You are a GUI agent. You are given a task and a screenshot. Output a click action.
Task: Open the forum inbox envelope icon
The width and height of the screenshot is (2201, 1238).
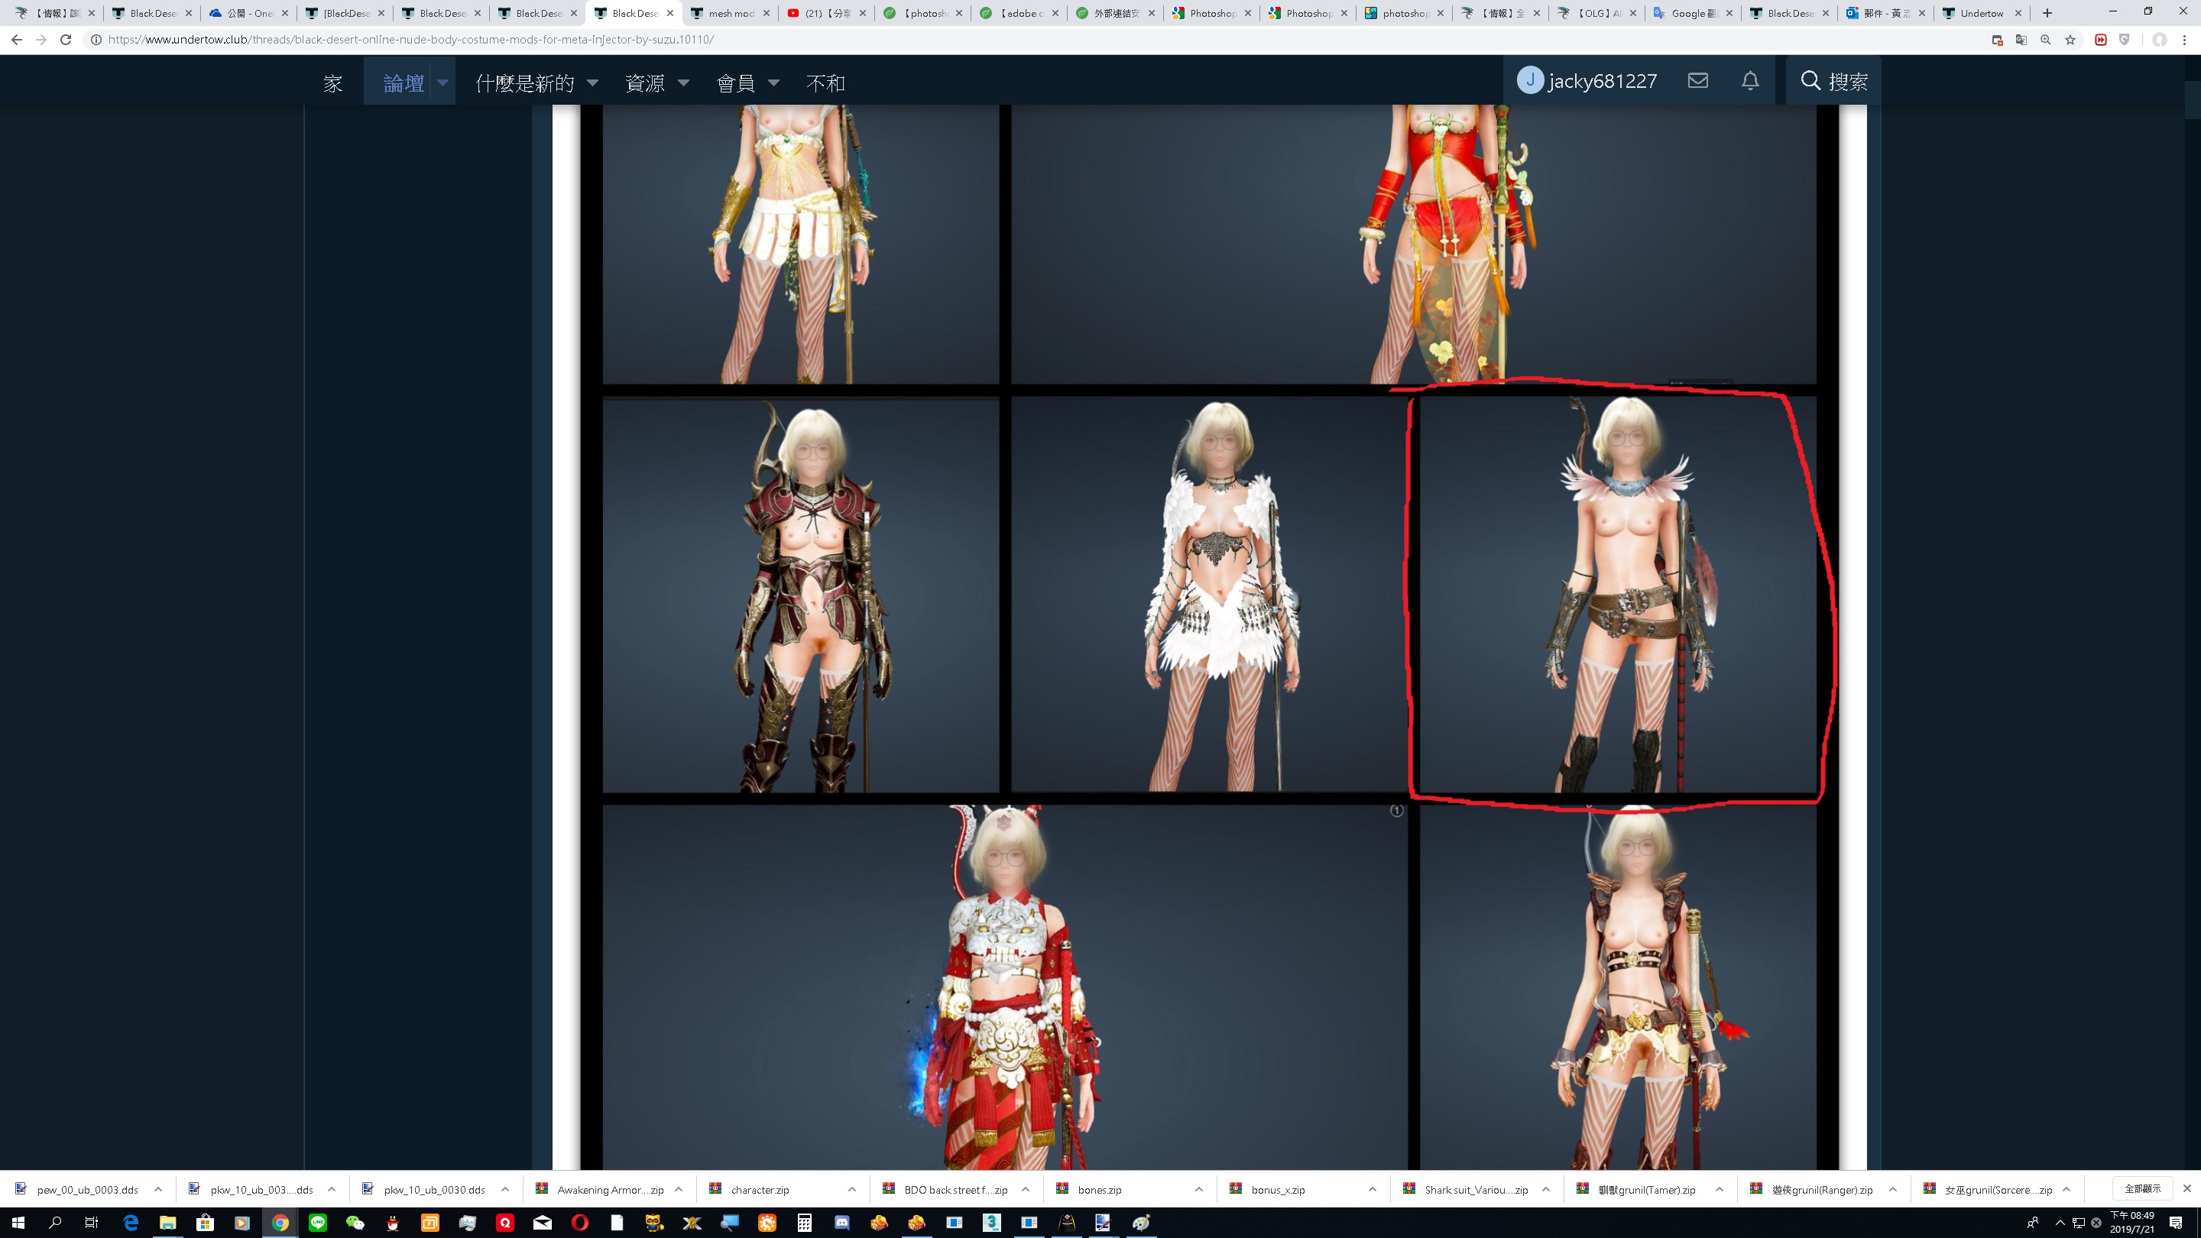coord(1697,80)
